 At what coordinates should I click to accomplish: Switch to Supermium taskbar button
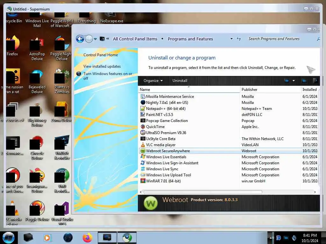pyautogui.click(x=127, y=238)
